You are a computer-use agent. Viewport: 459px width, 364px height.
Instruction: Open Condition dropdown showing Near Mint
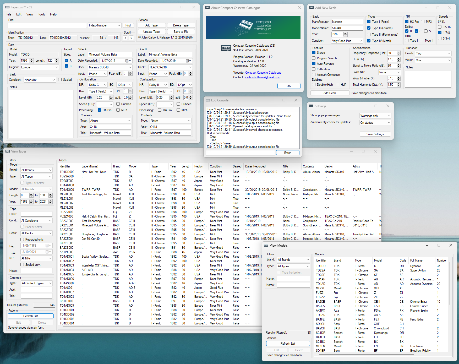coord(40,80)
